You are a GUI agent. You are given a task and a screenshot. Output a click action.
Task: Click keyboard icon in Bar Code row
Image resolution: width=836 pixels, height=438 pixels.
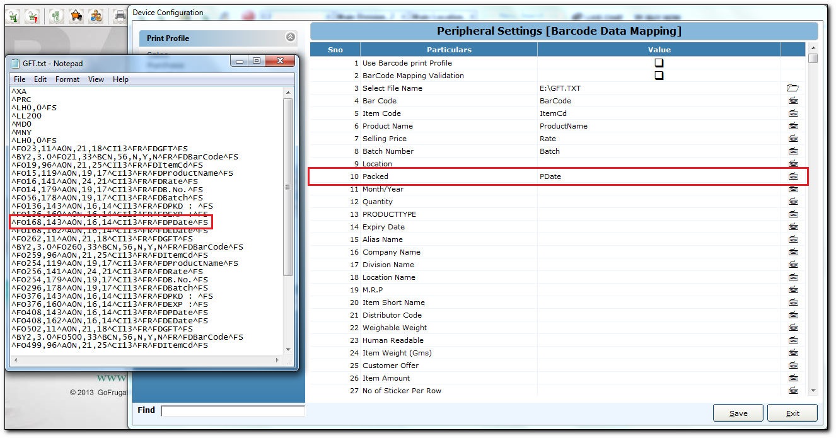pyautogui.click(x=793, y=101)
